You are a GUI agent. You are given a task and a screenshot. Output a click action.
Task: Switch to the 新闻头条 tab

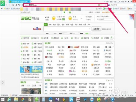pyautogui.click(x=35, y=38)
